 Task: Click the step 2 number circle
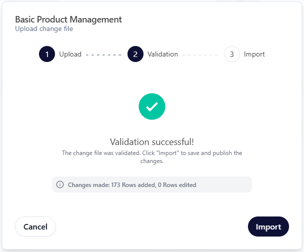point(135,54)
